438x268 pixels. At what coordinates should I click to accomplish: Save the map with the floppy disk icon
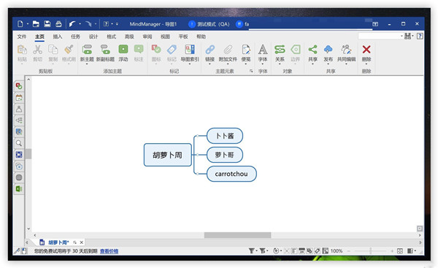(x=47, y=24)
